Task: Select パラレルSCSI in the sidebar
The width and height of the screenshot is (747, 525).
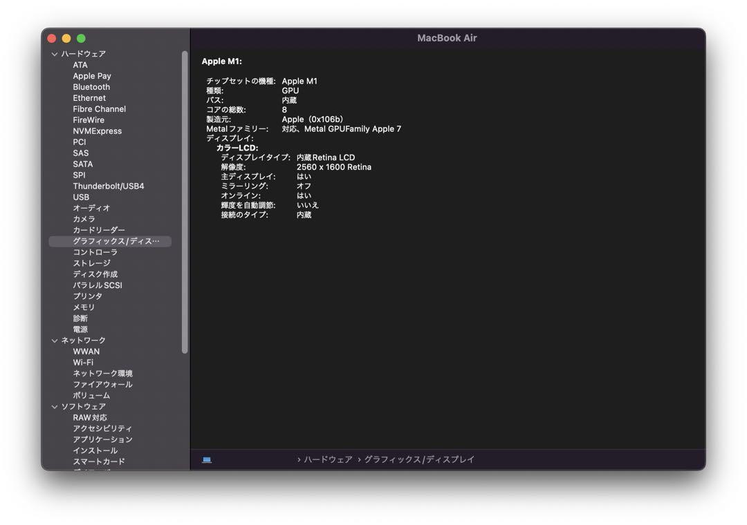Action: pos(98,285)
